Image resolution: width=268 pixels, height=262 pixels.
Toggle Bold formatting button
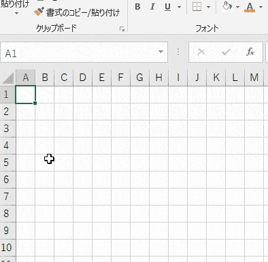click(x=137, y=7)
